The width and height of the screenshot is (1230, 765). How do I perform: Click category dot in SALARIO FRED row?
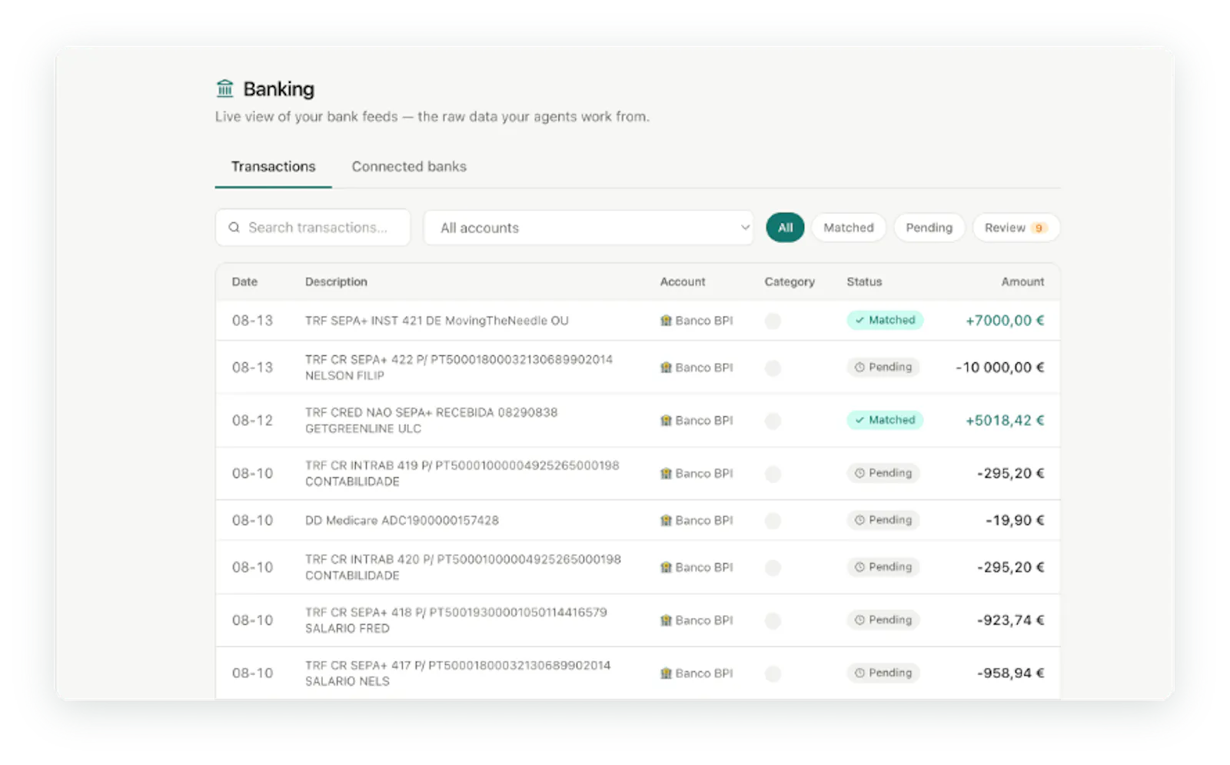(773, 620)
